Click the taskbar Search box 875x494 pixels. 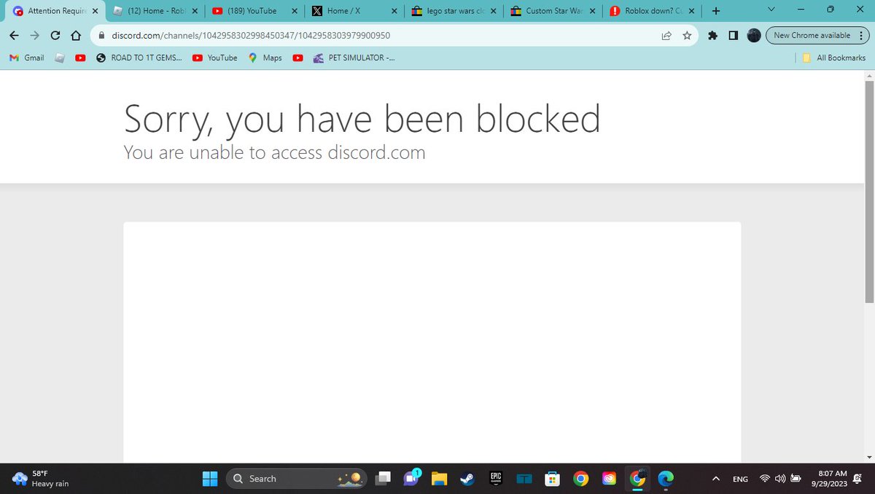(x=296, y=479)
